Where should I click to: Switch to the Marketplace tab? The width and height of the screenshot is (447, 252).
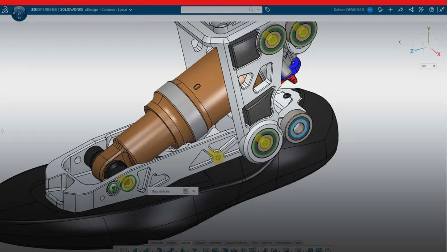[x=284, y=243]
